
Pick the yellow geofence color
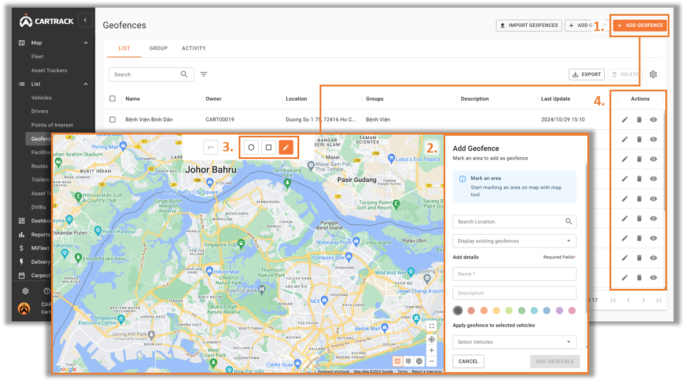[497, 310]
